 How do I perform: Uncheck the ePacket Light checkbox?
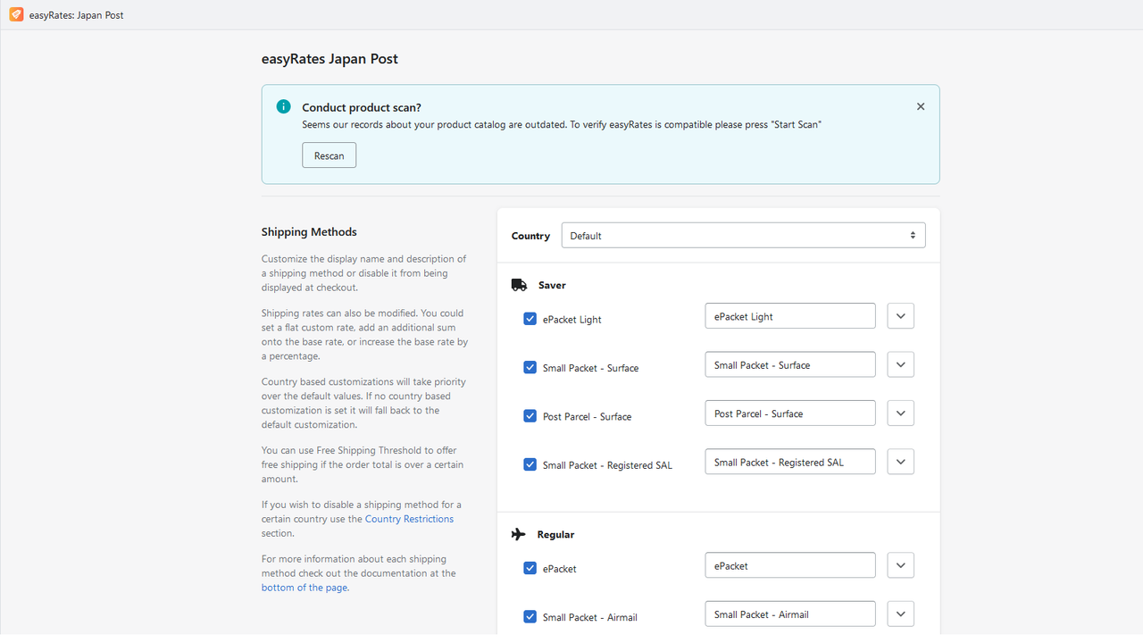pos(530,319)
